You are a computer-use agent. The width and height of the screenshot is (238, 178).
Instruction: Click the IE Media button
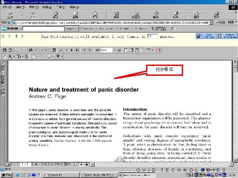coord(156,15)
